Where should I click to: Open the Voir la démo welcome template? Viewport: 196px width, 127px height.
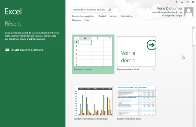click(136, 52)
